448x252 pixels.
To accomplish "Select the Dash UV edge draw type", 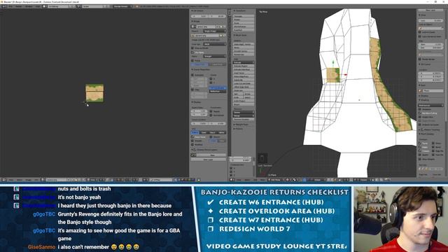I will 204,132.
